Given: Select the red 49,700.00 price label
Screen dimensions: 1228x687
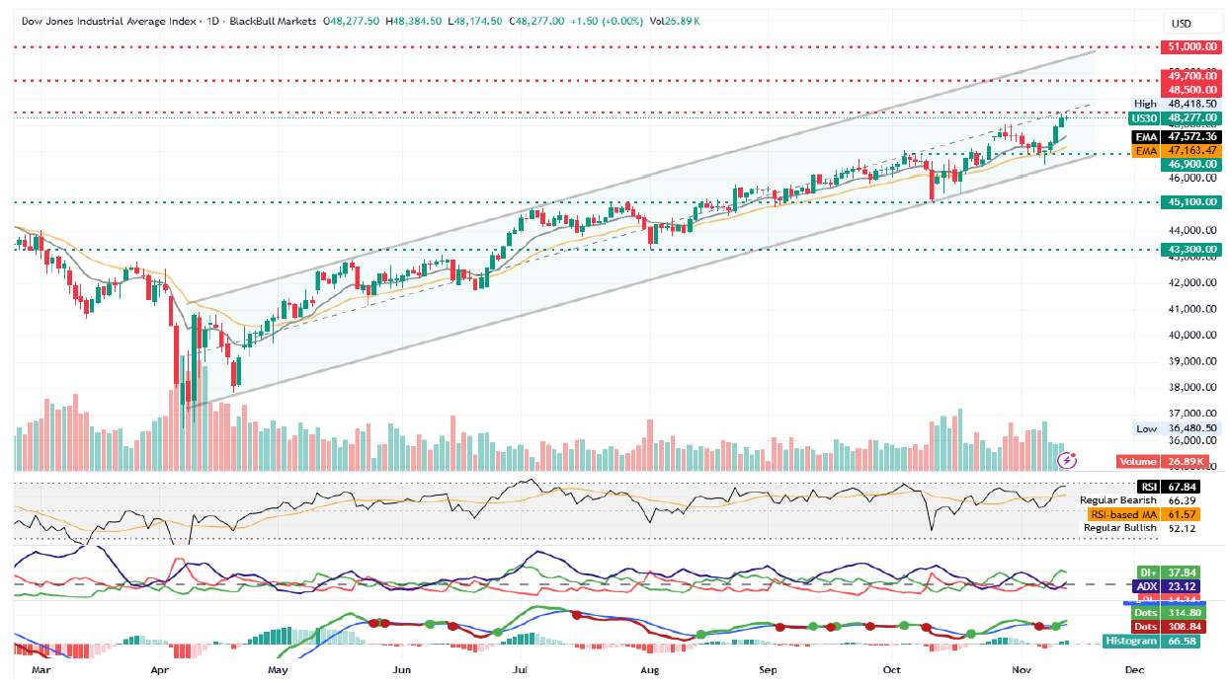Looking at the screenshot, I should pyautogui.click(x=1190, y=75).
